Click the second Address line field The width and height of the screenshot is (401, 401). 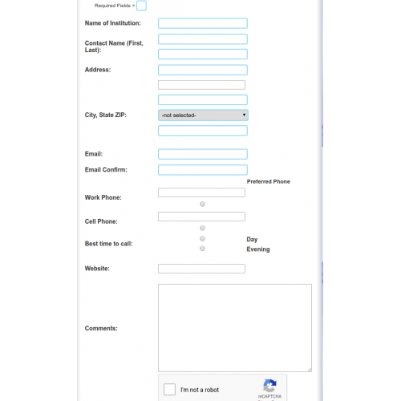coord(201,85)
